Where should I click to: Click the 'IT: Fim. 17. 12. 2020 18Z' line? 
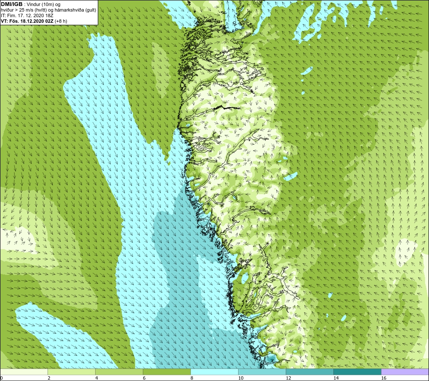(27, 15)
